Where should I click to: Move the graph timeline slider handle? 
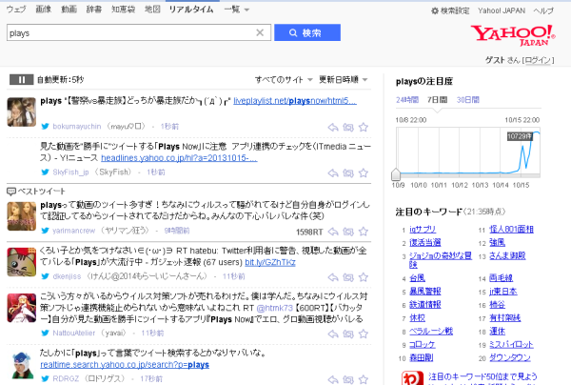coord(396,174)
